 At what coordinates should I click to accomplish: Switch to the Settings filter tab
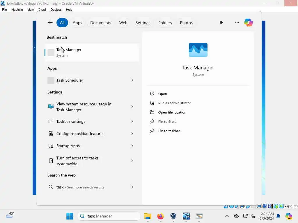(x=143, y=23)
